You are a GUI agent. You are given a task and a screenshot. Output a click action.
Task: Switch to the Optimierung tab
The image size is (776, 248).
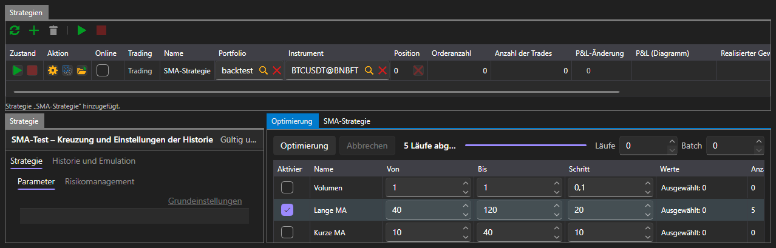292,121
